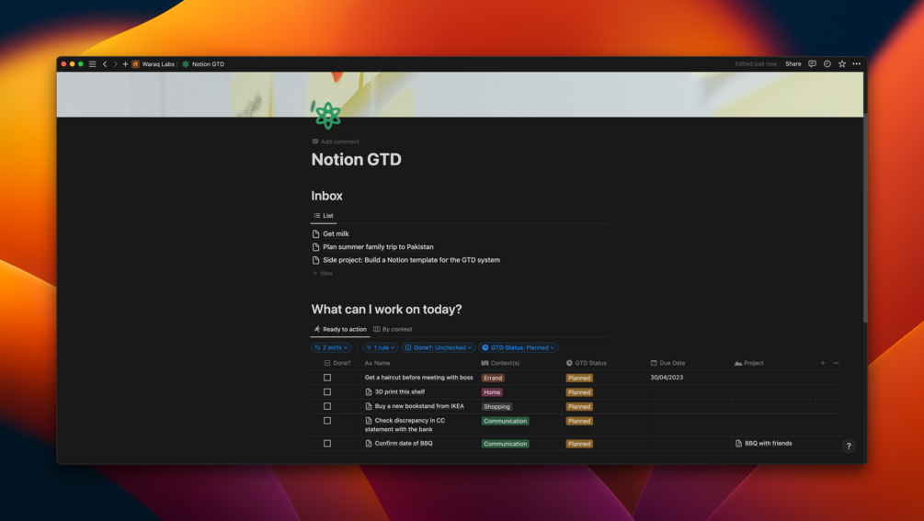Viewport: 924px width, 521px height.
Task: Click the Share button
Action: tap(793, 64)
